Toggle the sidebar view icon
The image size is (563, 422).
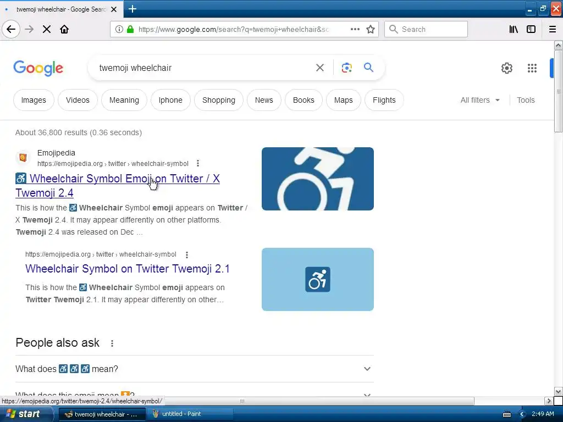click(531, 29)
